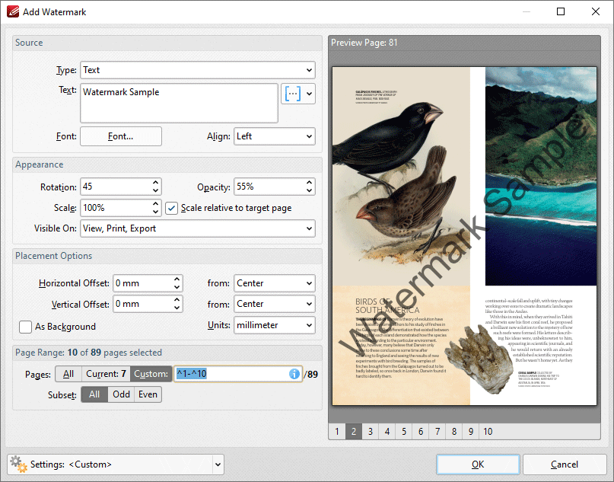The width and height of the screenshot is (614, 482).
Task: Decrease Opacity with the down arrow
Action: coord(310,191)
